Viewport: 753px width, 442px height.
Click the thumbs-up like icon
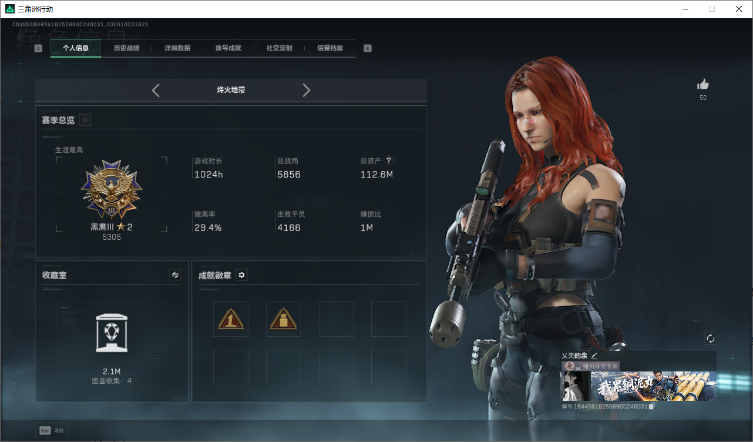click(x=702, y=85)
